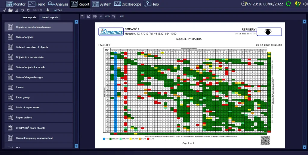Click the speaker sound icon
The width and height of the screenshot is (308, 155).
coord(305,4)
